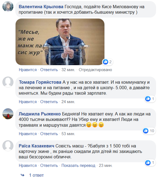The width and height of the screenshot is (167, 180).
Task: Expand the '1 ответ' reply thread
Action: pos(36,175)
